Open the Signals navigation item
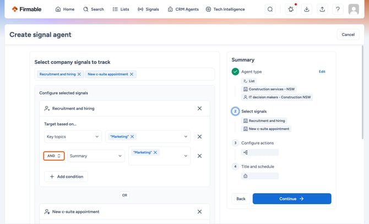The height and width of the screenshot is (224, 369). point(148,9)
